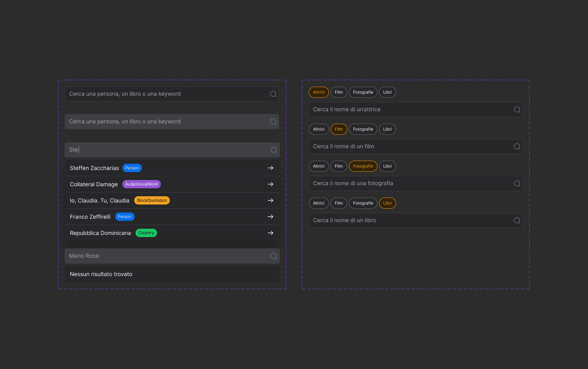Select the Film chip above the libro search field
The width and height of the screenshot is (588, 369).
pyautogui.click(x=339, y=203)
